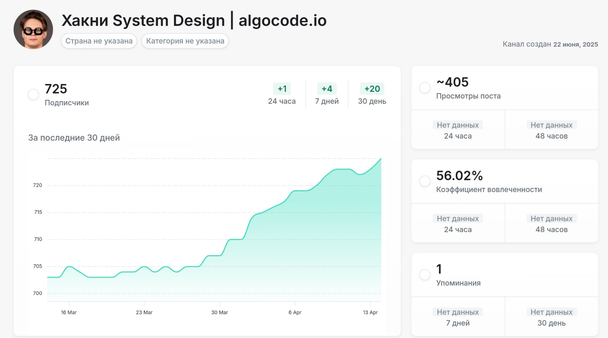Select the circle icon beside Просмотры поста
The width and height of the screenshot is (608, 338).
pyautogui.click(x=425, y=88)
